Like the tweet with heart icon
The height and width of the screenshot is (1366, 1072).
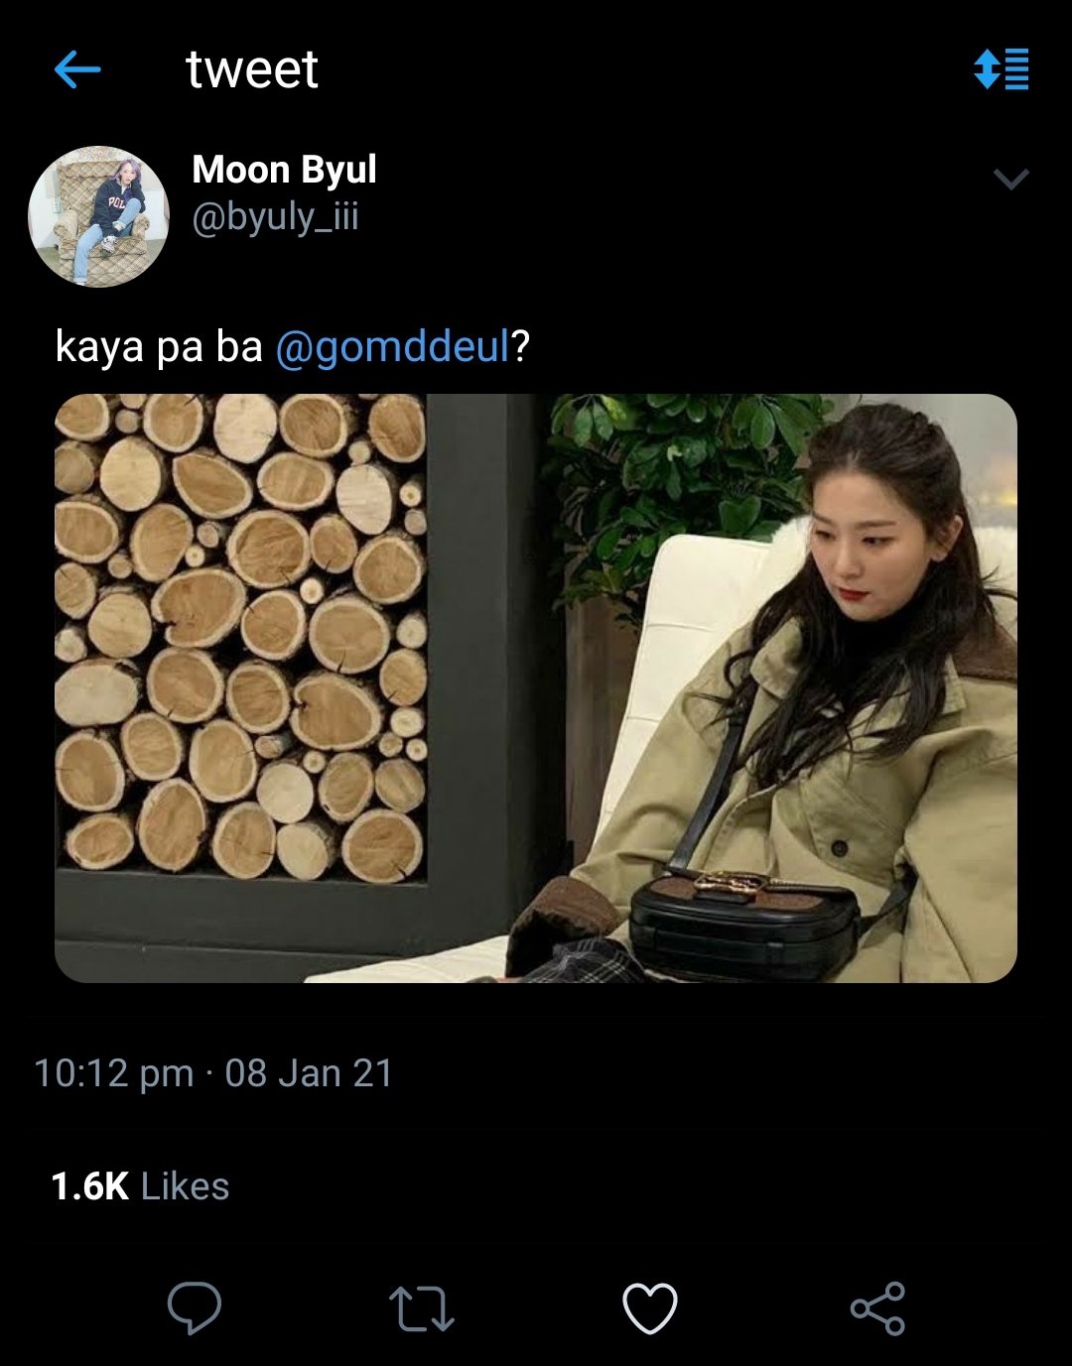pyautogui.click(x=650, y=1307)
